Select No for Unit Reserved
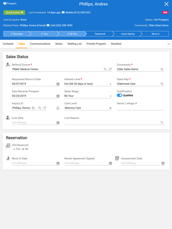 coord(23,149)
